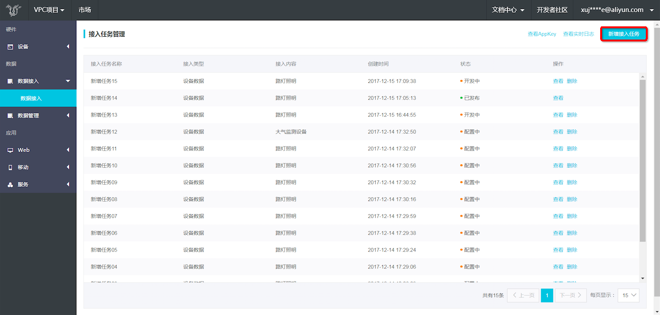Click 删除 for 新增任务11

click(x=572, y=149)
